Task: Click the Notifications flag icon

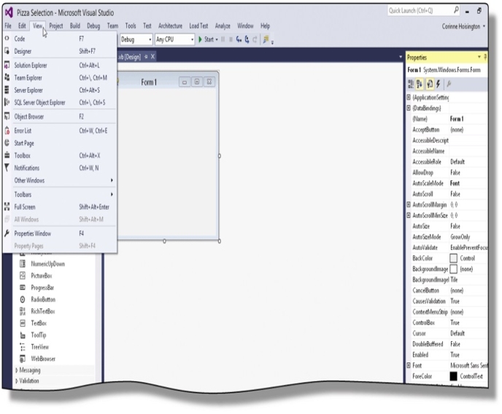Action: (7, 168)
